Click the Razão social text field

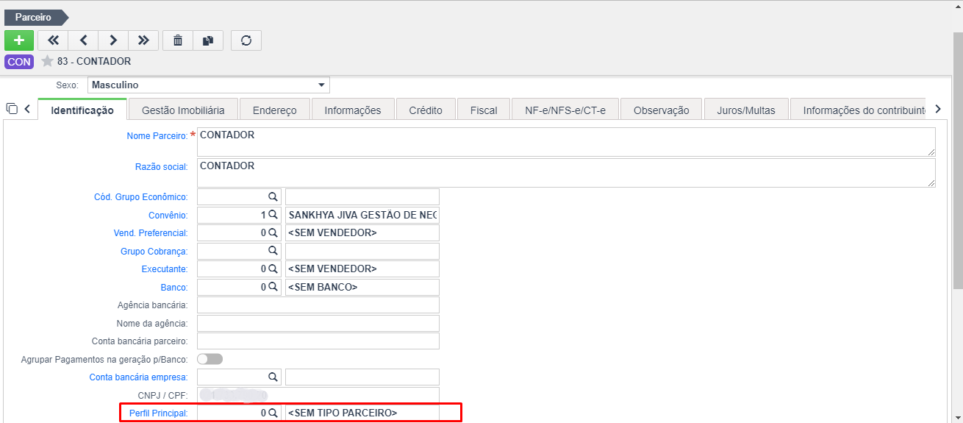[x=566, y=173]
